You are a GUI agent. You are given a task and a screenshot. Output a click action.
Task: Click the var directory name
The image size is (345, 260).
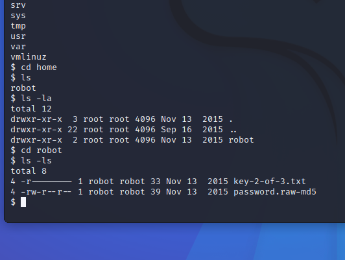(x=18, y=47)
